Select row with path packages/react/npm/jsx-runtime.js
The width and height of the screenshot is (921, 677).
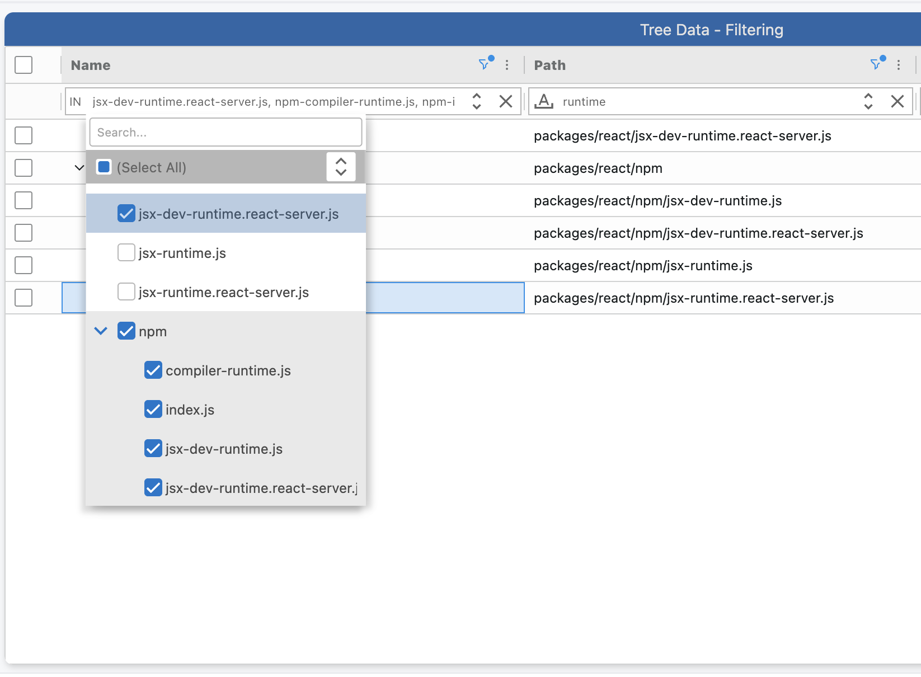(24, 265)
